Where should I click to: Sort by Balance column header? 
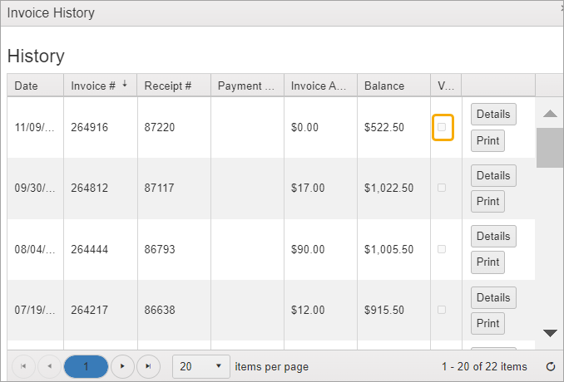point(384,86)
